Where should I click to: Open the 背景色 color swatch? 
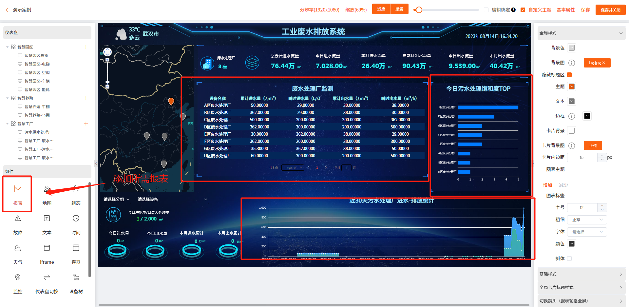coord(572,48)
